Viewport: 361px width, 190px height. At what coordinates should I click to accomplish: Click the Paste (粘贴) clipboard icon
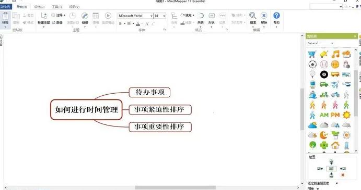5,16
